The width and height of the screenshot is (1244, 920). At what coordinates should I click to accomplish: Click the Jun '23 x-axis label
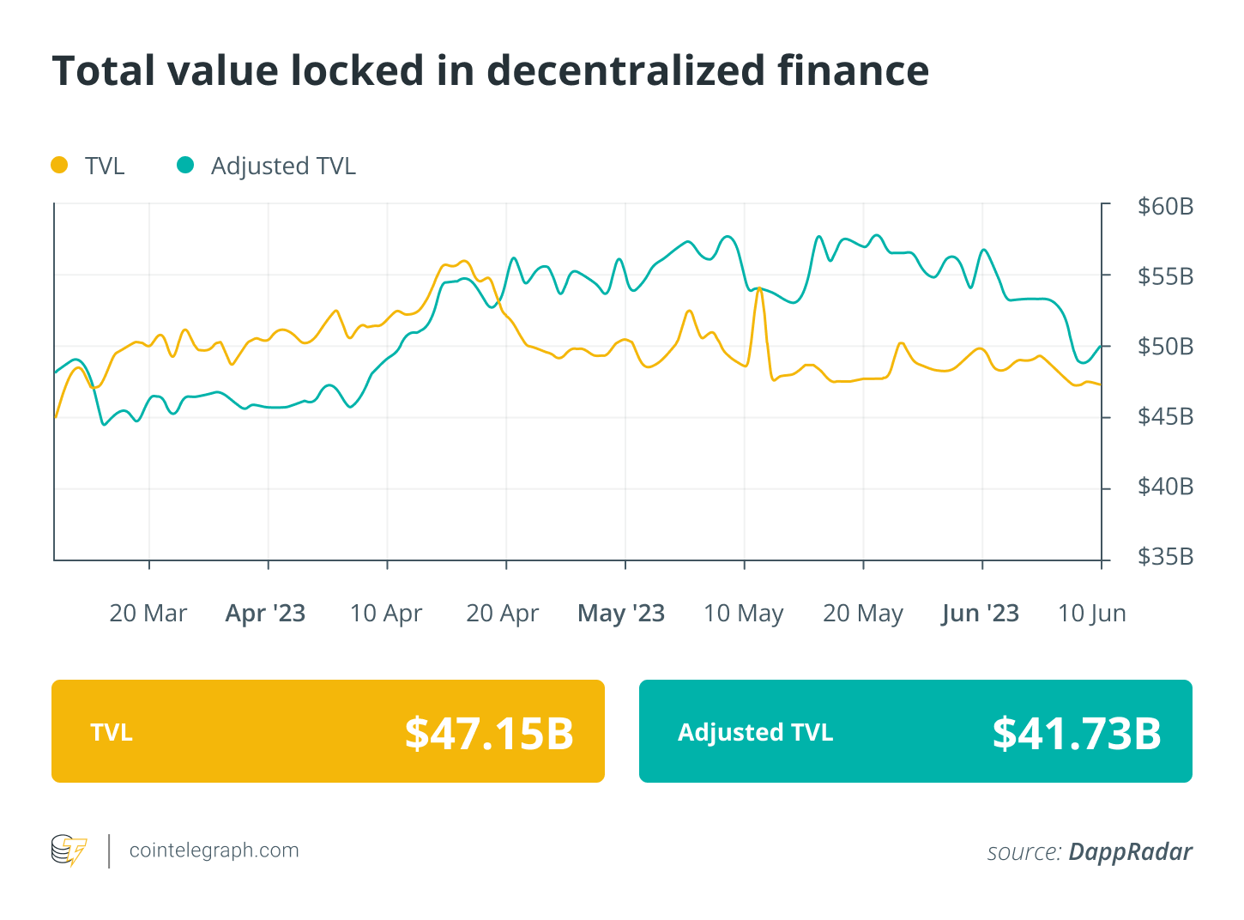coord(980,614)
